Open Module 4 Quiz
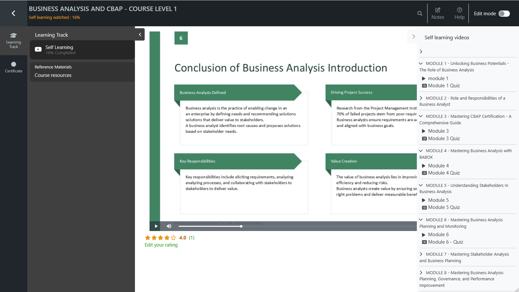 coord(441,173)
